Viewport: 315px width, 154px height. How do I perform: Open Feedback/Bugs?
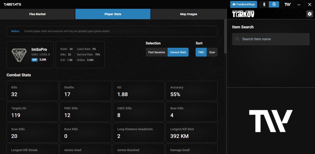244,4
